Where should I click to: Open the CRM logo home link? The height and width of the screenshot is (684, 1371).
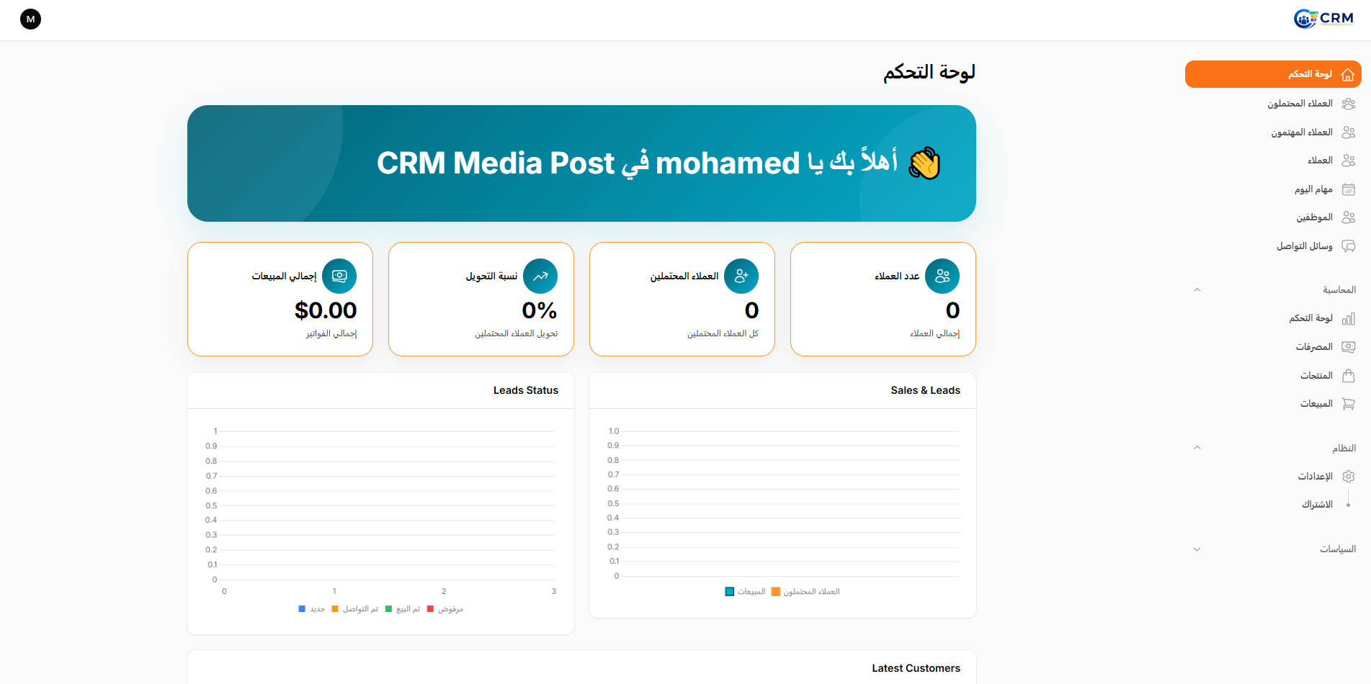pos(1323,19)
